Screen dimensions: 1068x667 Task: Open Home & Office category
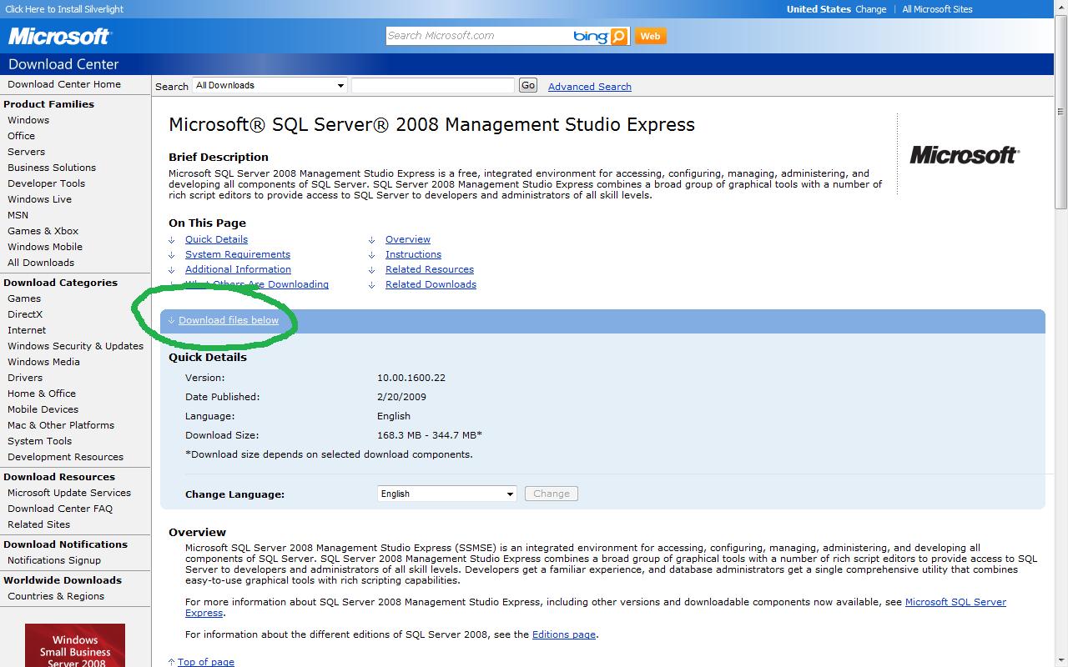42,394
